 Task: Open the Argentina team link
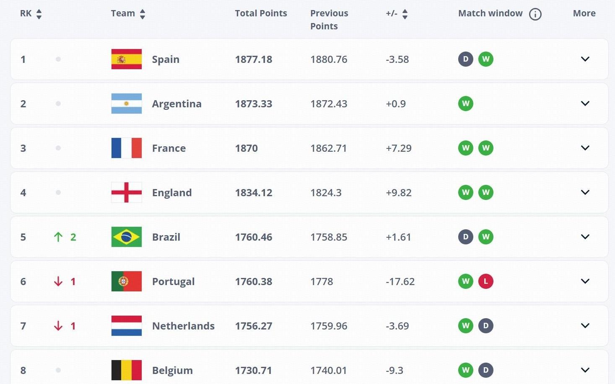(176, 104)
